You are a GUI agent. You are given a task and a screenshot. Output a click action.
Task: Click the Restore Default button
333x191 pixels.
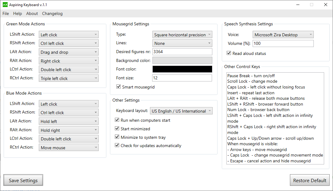pos(310,180)
